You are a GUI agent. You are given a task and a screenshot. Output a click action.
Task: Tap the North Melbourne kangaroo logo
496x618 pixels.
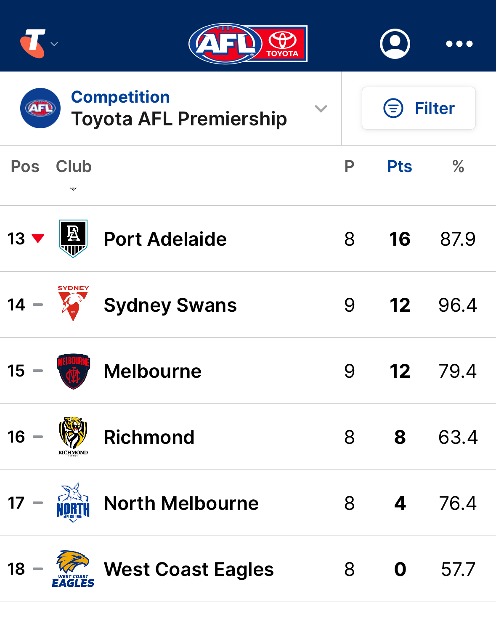click(x=73, y=503)
